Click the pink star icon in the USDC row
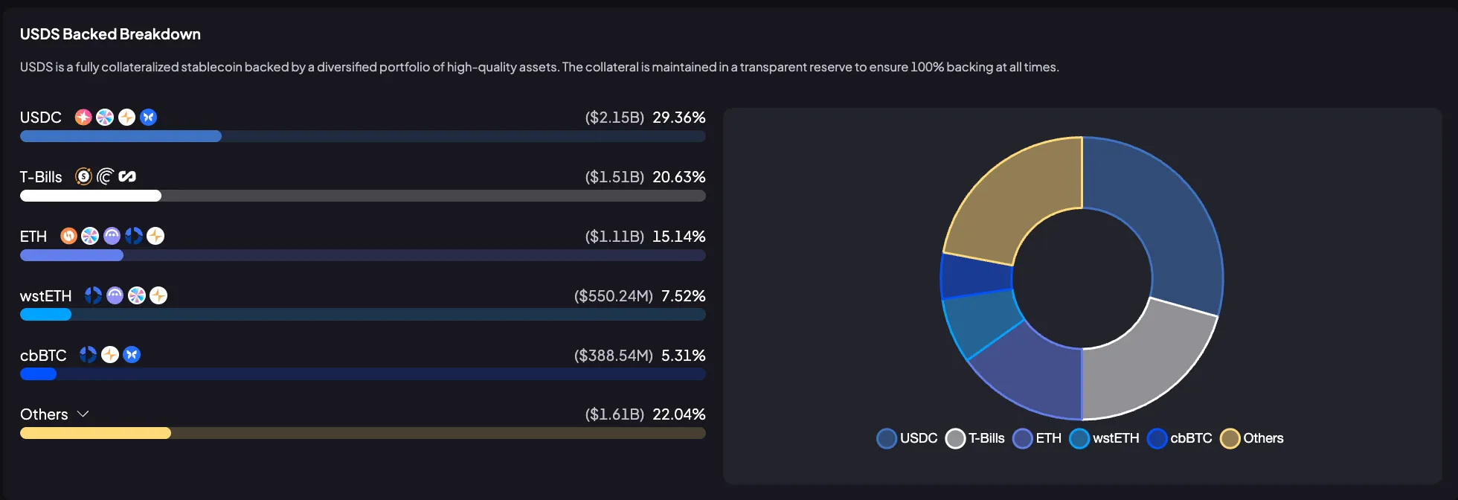 point(83,118)
